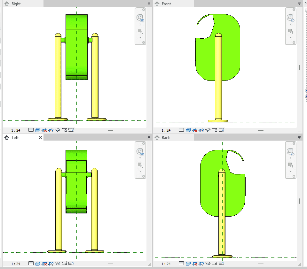Click vertical scroll handle in Right view
Viewport: 307px width, 269px height.
149,67
